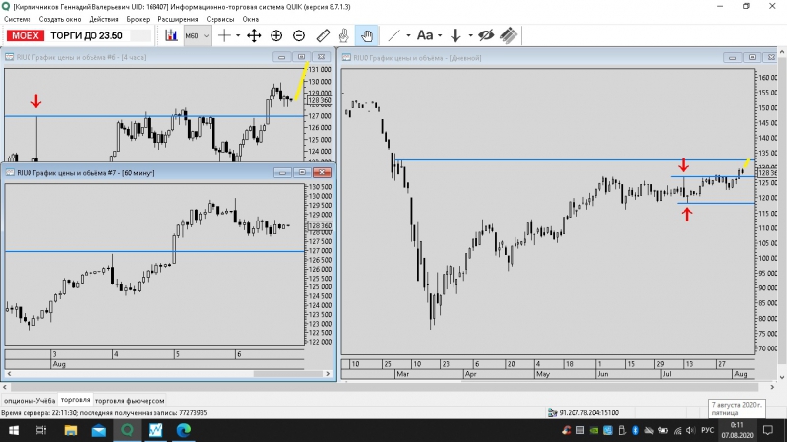Click the 128 360 price label on 60 минут chart
The height and width of the screenshot is (442, 787).
(320, 226)
